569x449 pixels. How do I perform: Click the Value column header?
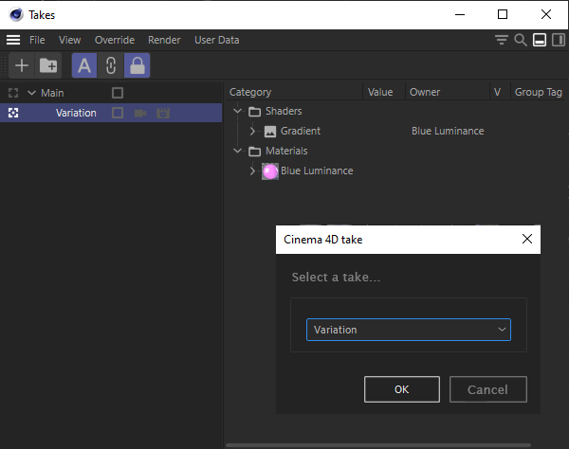[x=380, y=92]
